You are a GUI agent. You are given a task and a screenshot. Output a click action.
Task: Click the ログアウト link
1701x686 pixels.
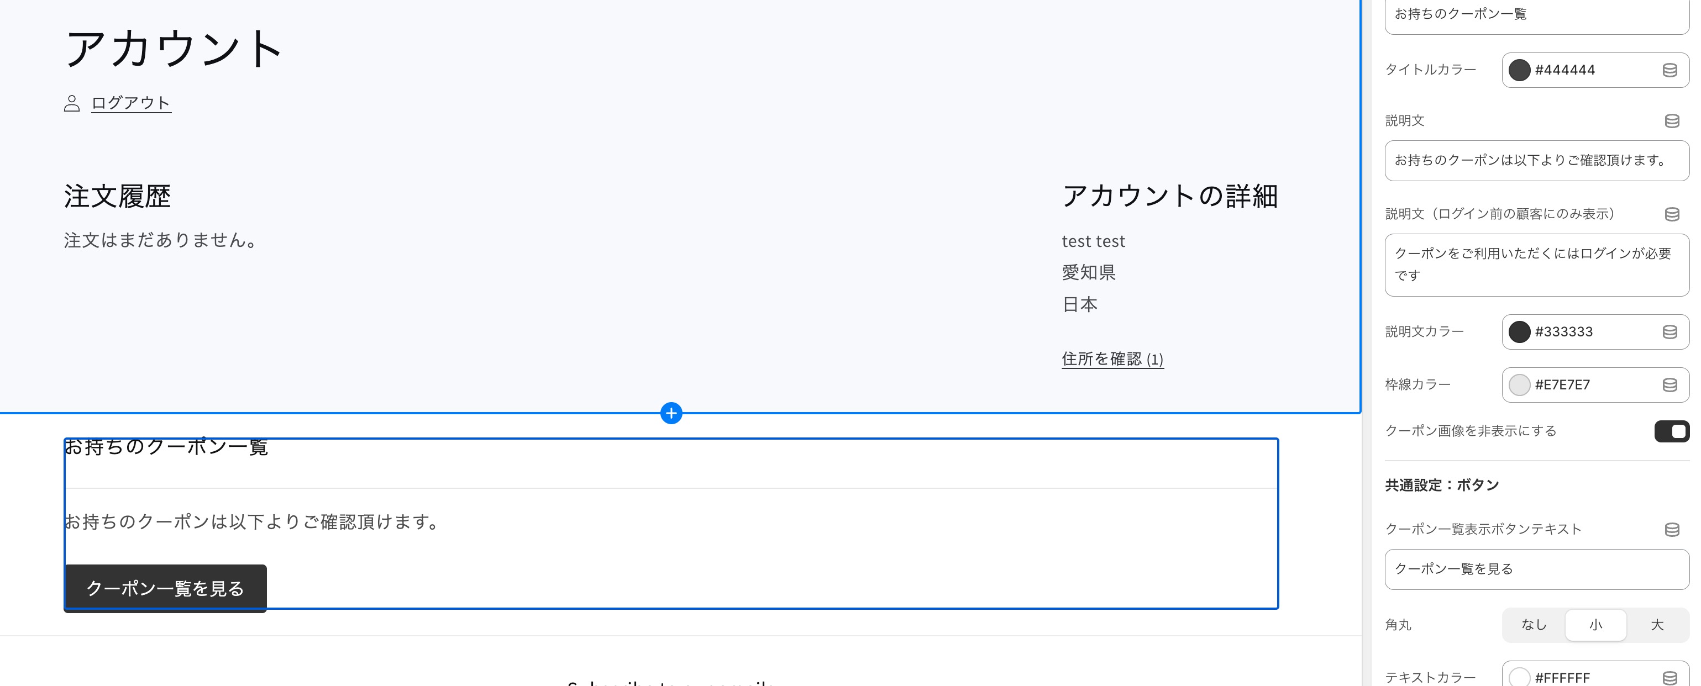pos(131,103)
